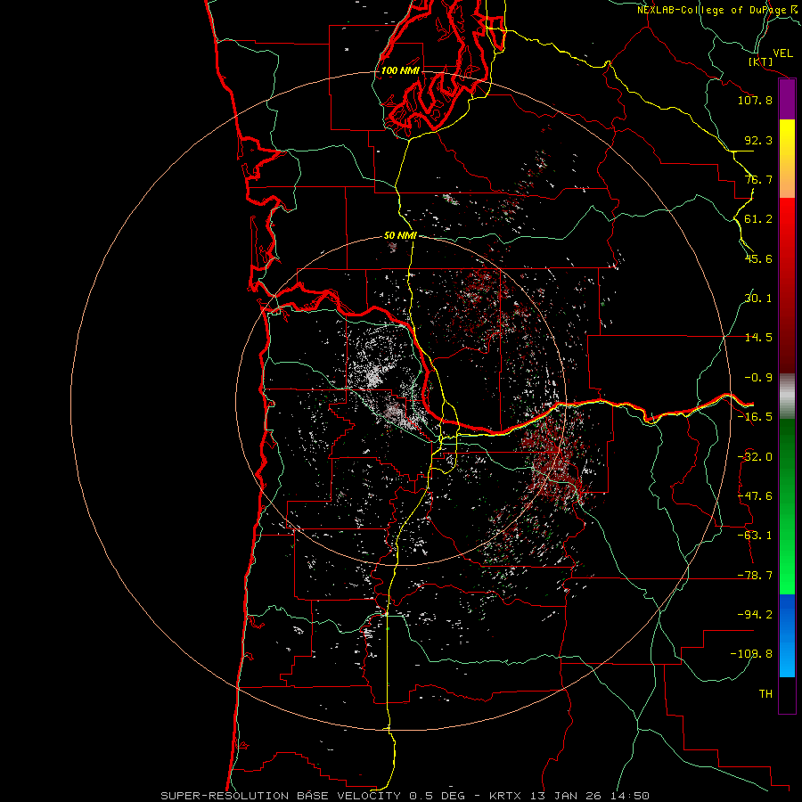802x802 pixels.
Task: Click the -63.1 legend value
Action: click(755, 536)
